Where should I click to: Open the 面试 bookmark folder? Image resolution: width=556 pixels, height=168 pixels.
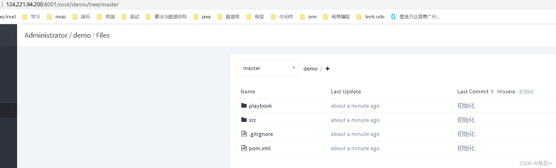click(x=130, y=17)
